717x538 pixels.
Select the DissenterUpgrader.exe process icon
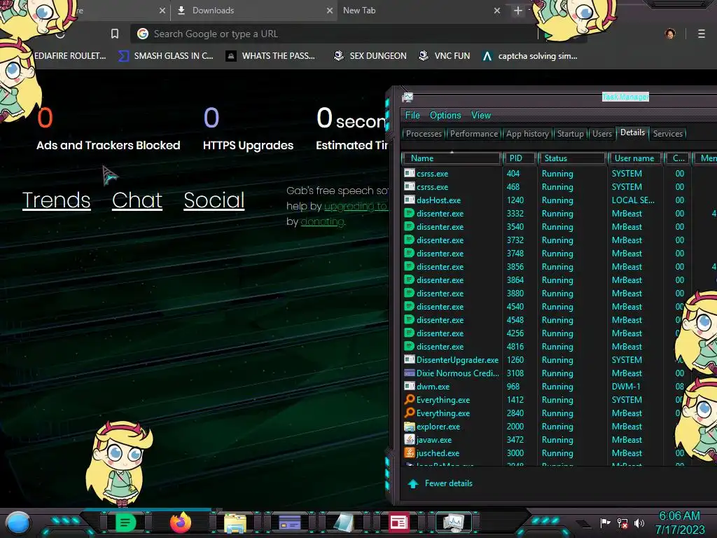(409, 359)
